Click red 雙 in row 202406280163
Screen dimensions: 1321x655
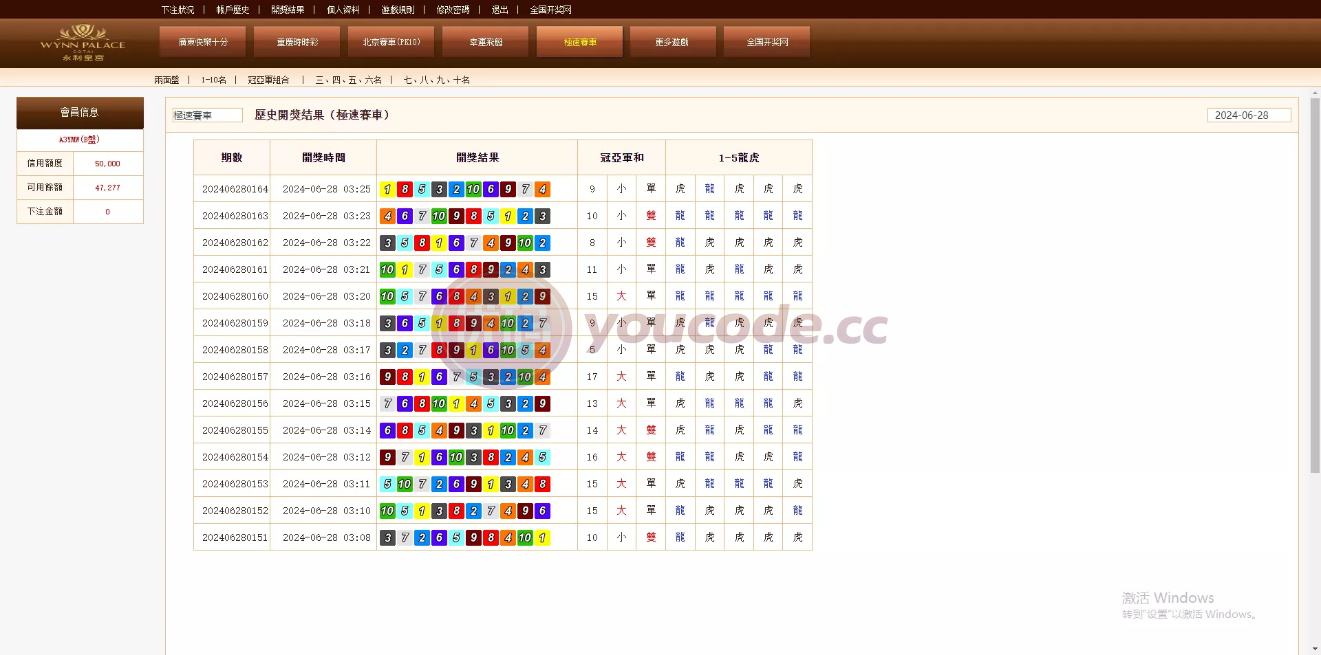(x=651, y=216)
